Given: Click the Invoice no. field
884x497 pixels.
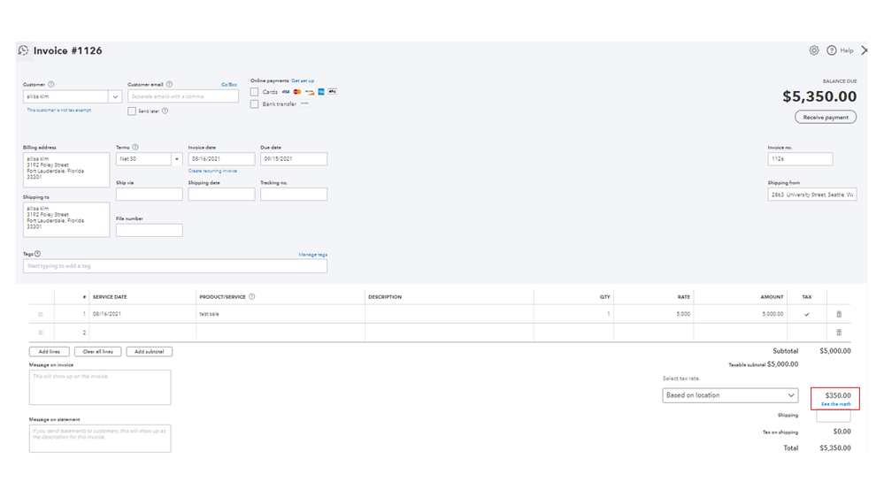Looking at the screenshot, I should pos(800,159).
